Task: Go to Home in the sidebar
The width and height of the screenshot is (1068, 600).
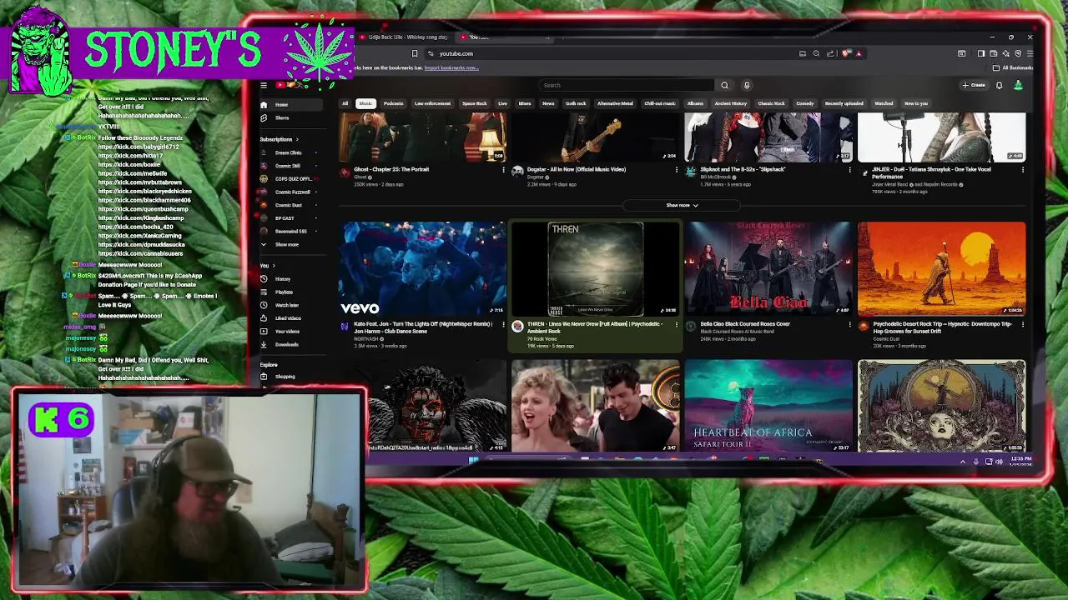Action: [290, 105]
